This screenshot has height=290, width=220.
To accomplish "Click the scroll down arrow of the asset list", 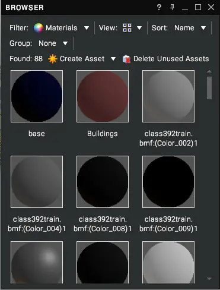I will [x=209, y=279].
